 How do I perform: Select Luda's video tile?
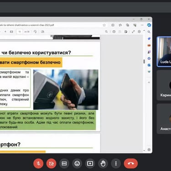(164, 52)
